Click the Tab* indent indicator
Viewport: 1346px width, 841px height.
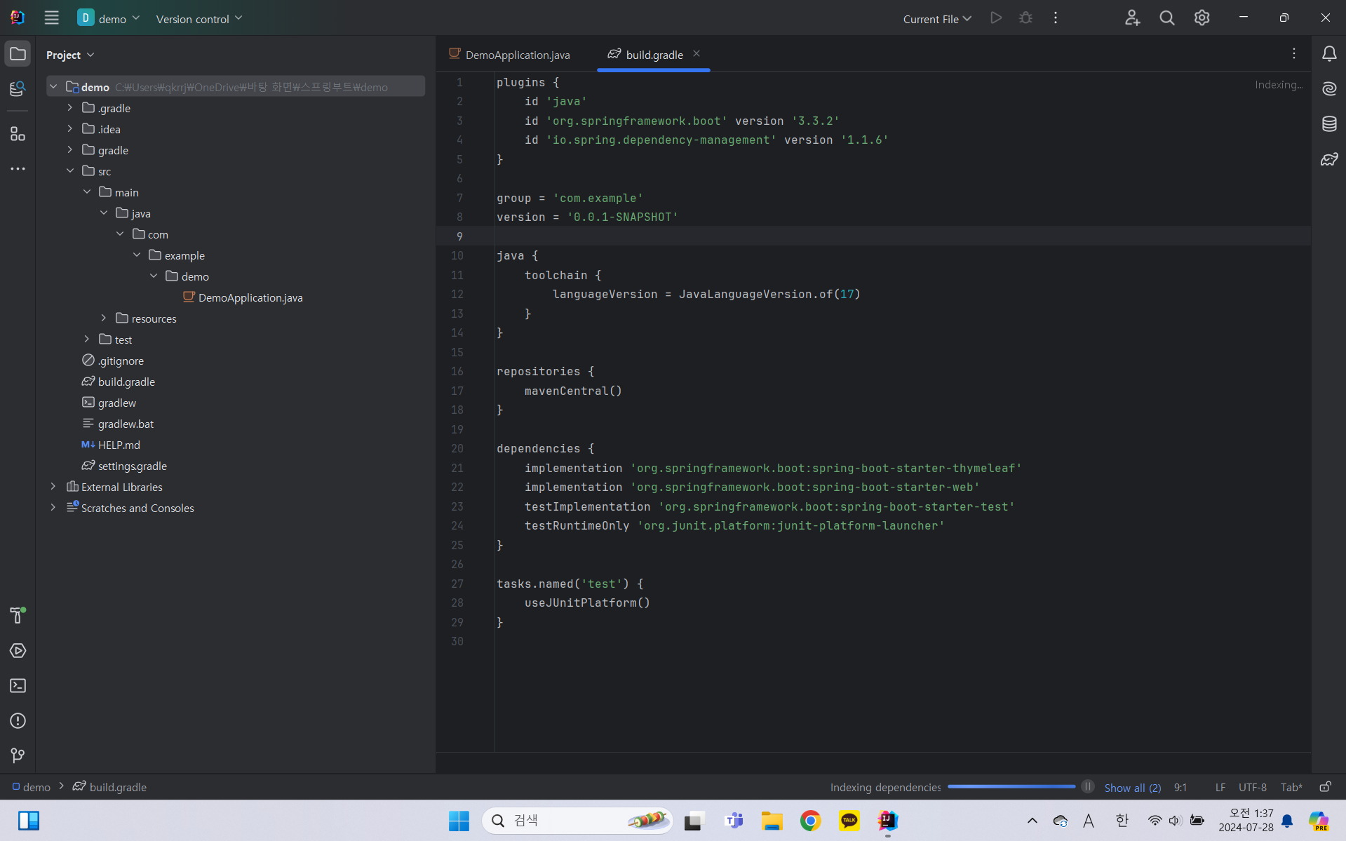click(1291, 787)
